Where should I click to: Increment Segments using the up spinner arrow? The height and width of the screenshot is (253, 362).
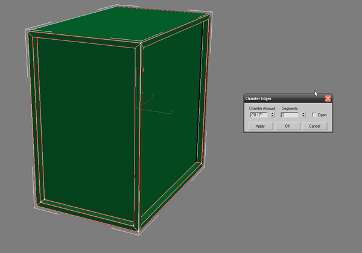coord(303,113)
